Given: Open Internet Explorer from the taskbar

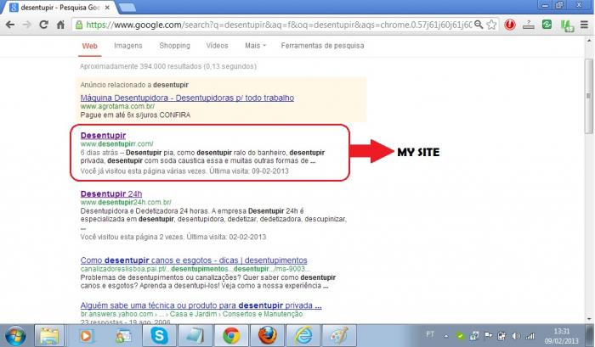Looking at the screenshot, I should [x=303, y=336].
